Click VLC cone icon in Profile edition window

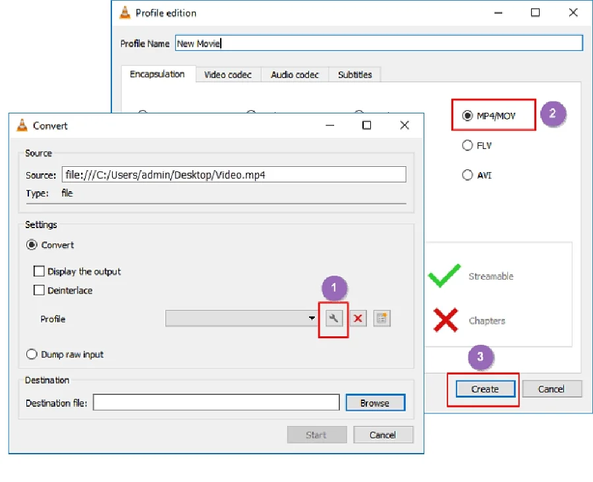125,13
